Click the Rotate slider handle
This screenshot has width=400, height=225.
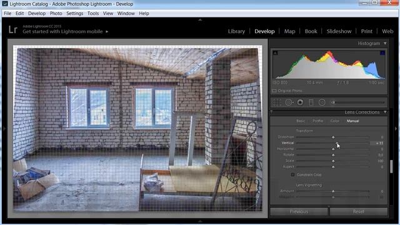click(333, 155)
